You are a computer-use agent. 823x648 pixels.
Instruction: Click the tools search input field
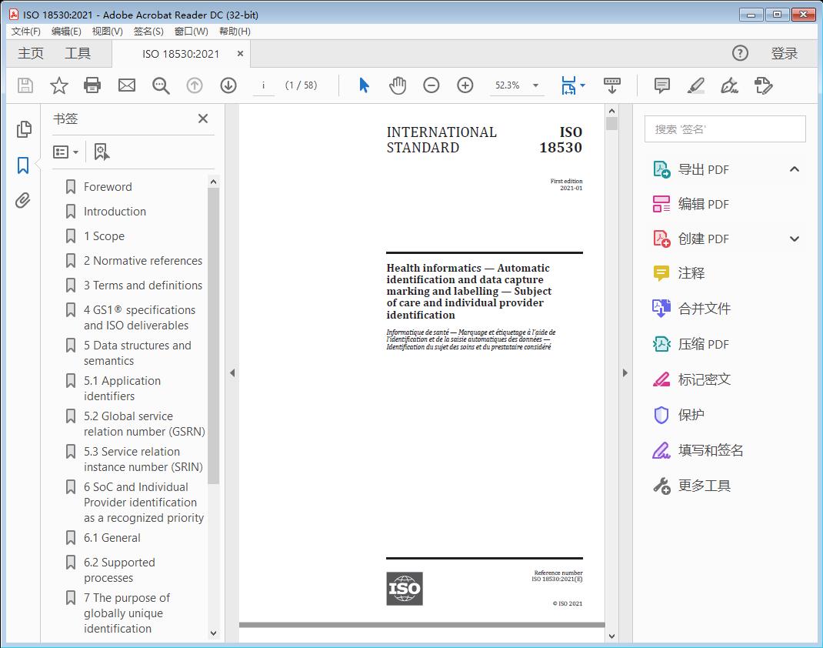pyautogui.click(x=725, y=129)
